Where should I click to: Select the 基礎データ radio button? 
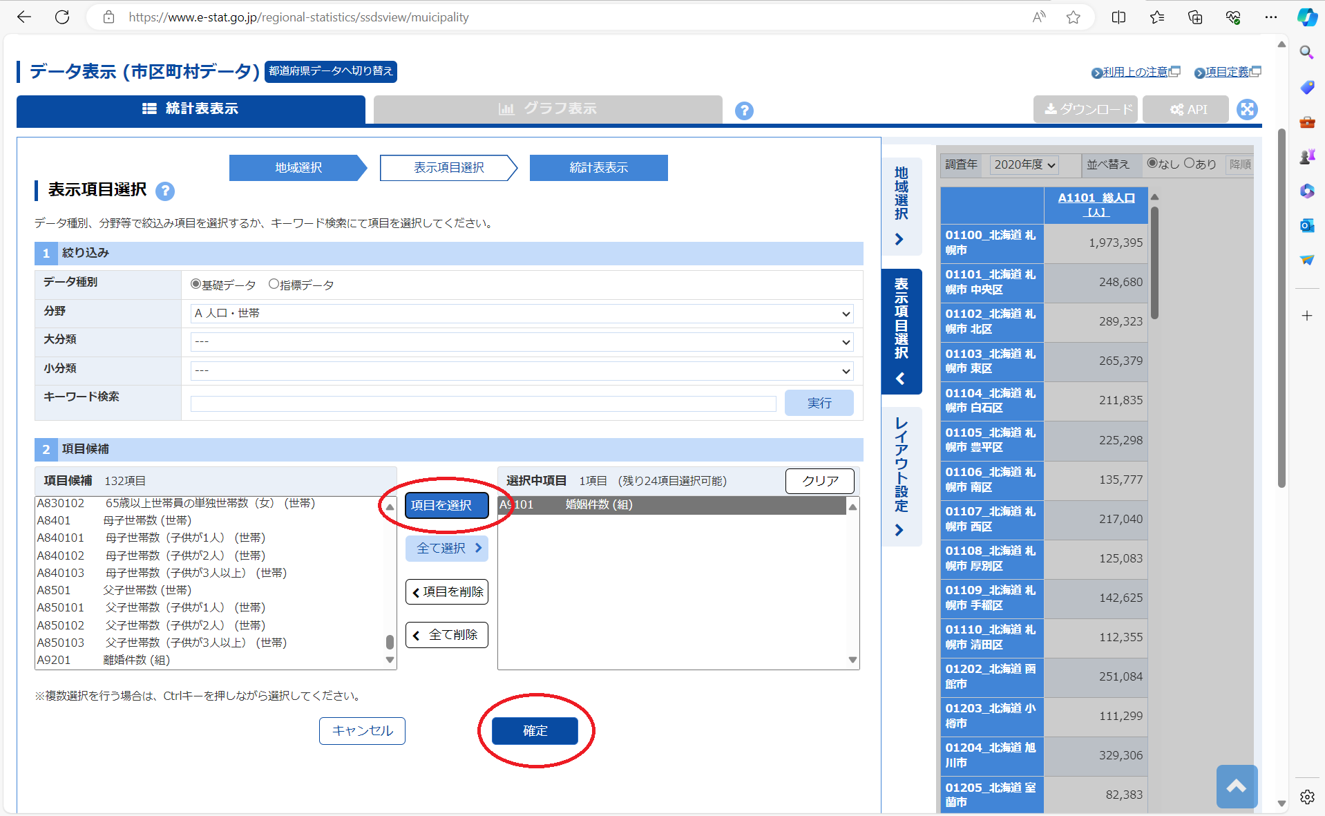[x=196, y=284]
